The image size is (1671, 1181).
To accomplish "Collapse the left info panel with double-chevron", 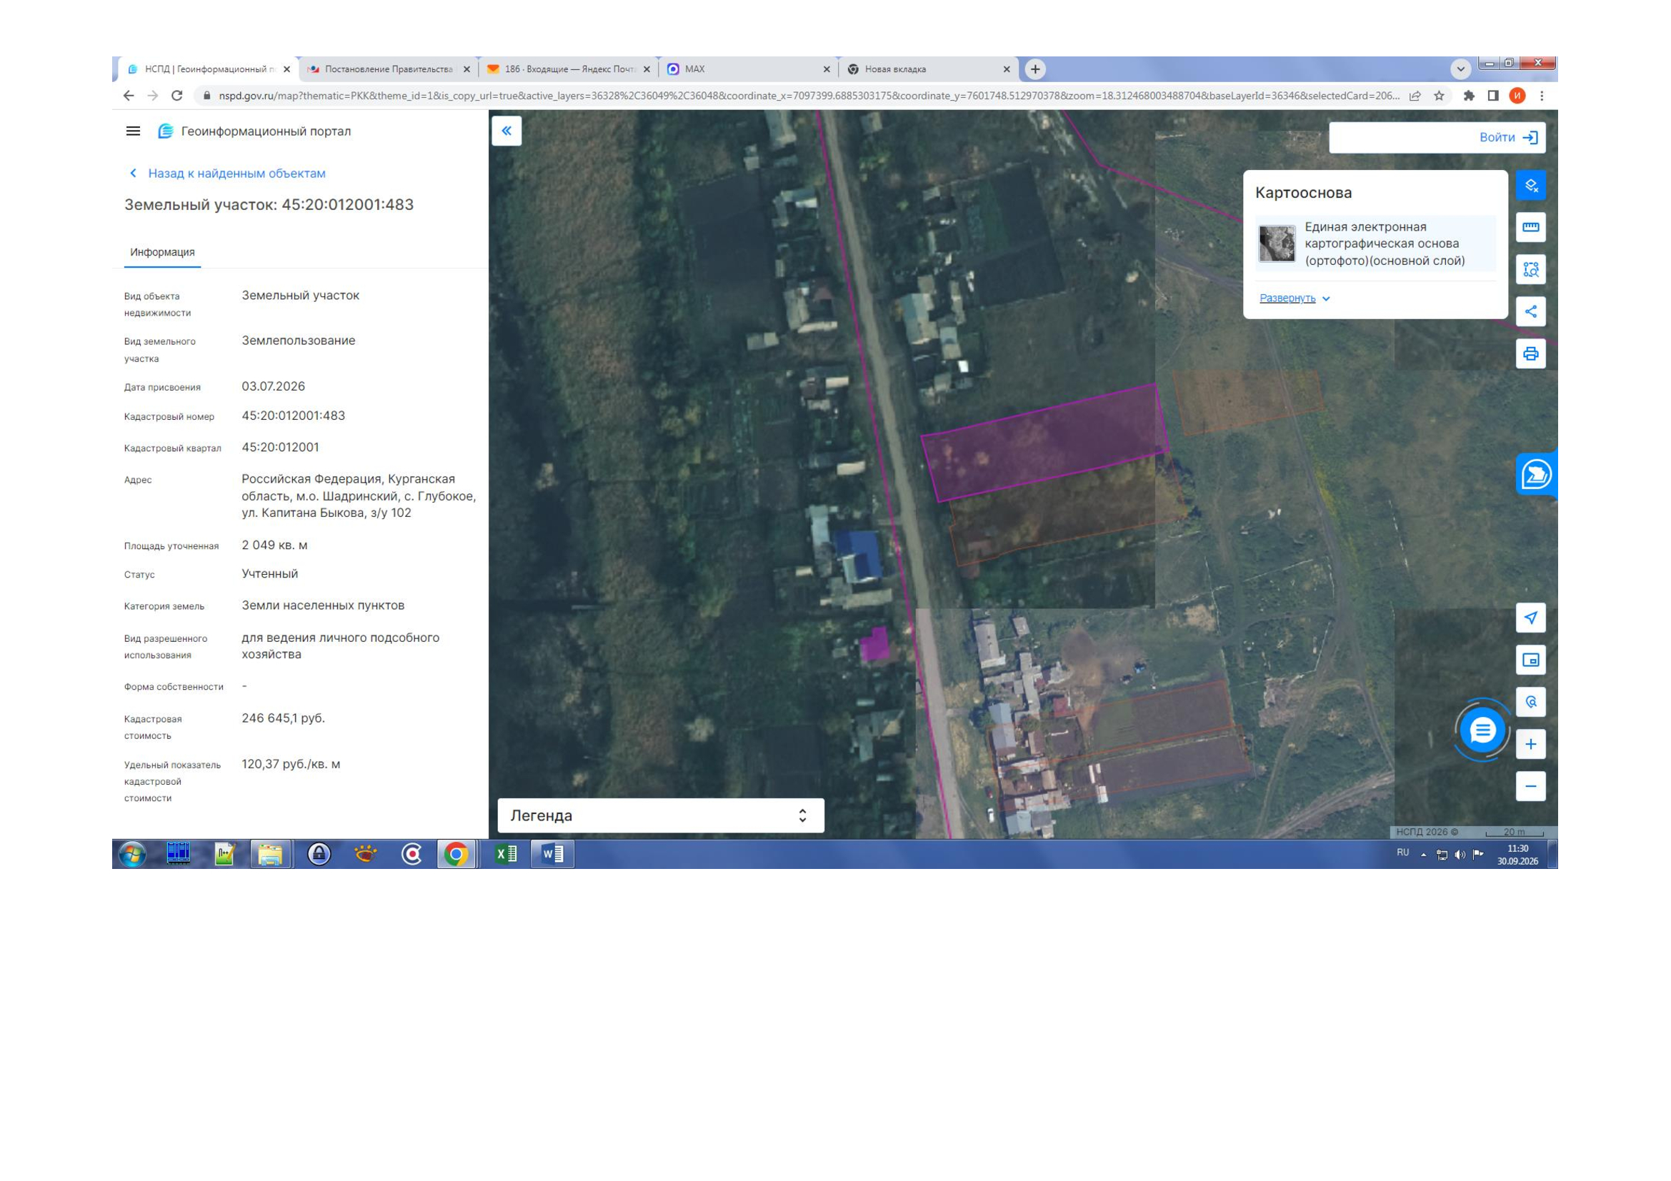I will (507, 131).
